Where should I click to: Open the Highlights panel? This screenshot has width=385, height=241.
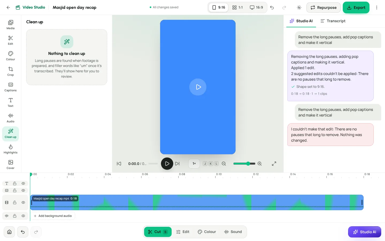10,149
